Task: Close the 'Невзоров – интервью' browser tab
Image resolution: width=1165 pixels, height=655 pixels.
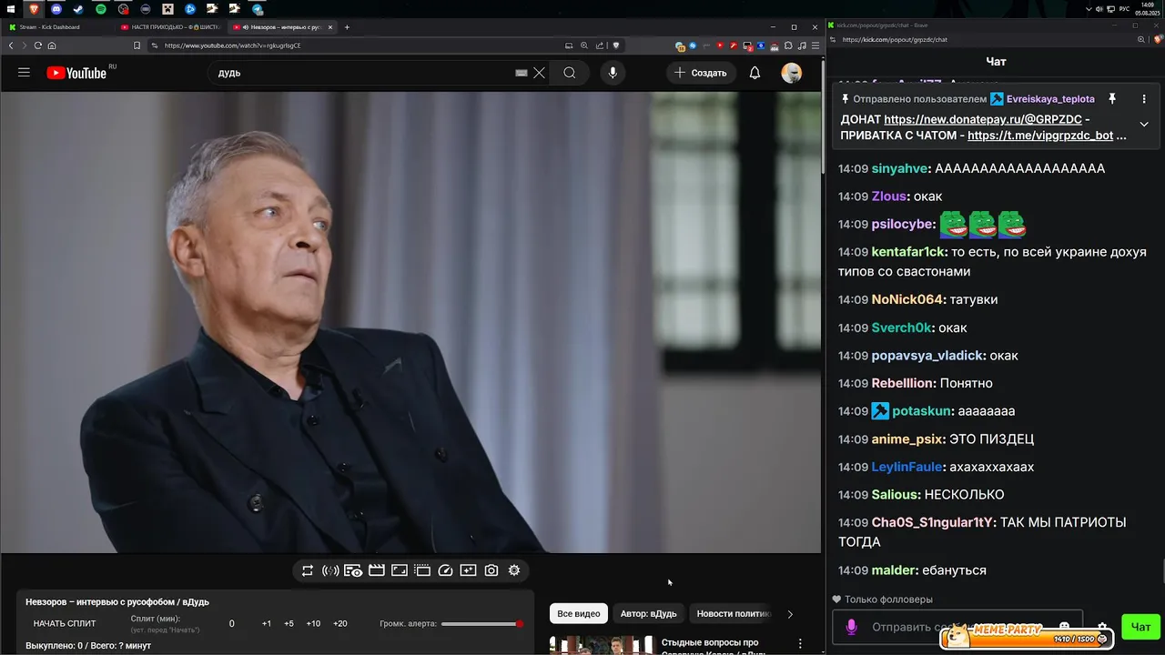Action: pos(330,27)
